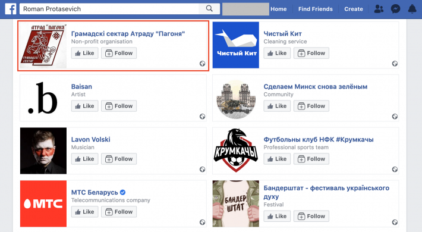Click globe icon on Сделаем Минск card

[x=395, y=117]
